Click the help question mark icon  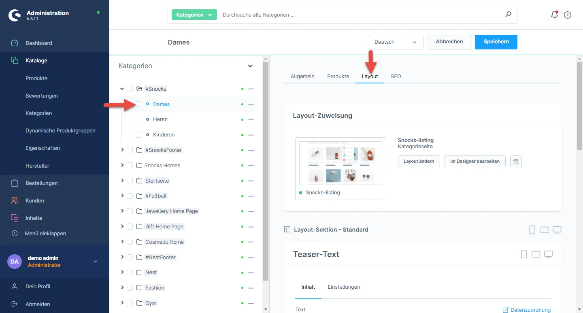(568, 15)
